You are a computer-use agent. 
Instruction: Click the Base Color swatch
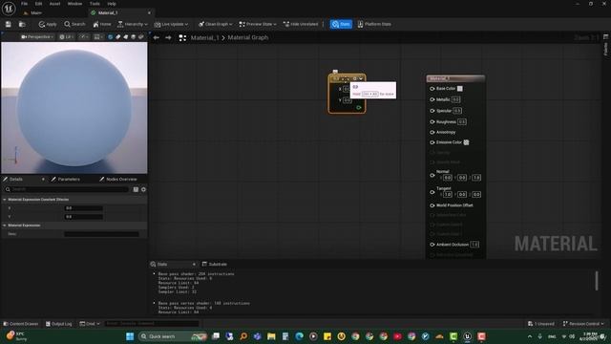pyautogui.click(x=460, y=89)
